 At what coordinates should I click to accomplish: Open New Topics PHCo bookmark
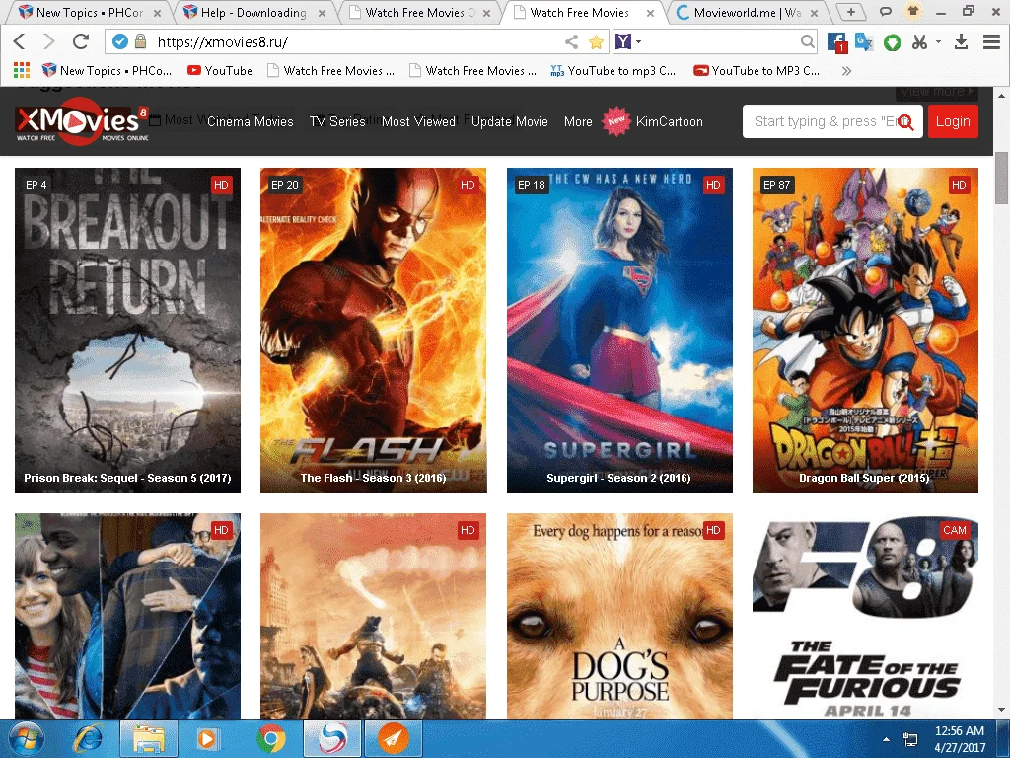pyautogui.click(x=107, y=70)
